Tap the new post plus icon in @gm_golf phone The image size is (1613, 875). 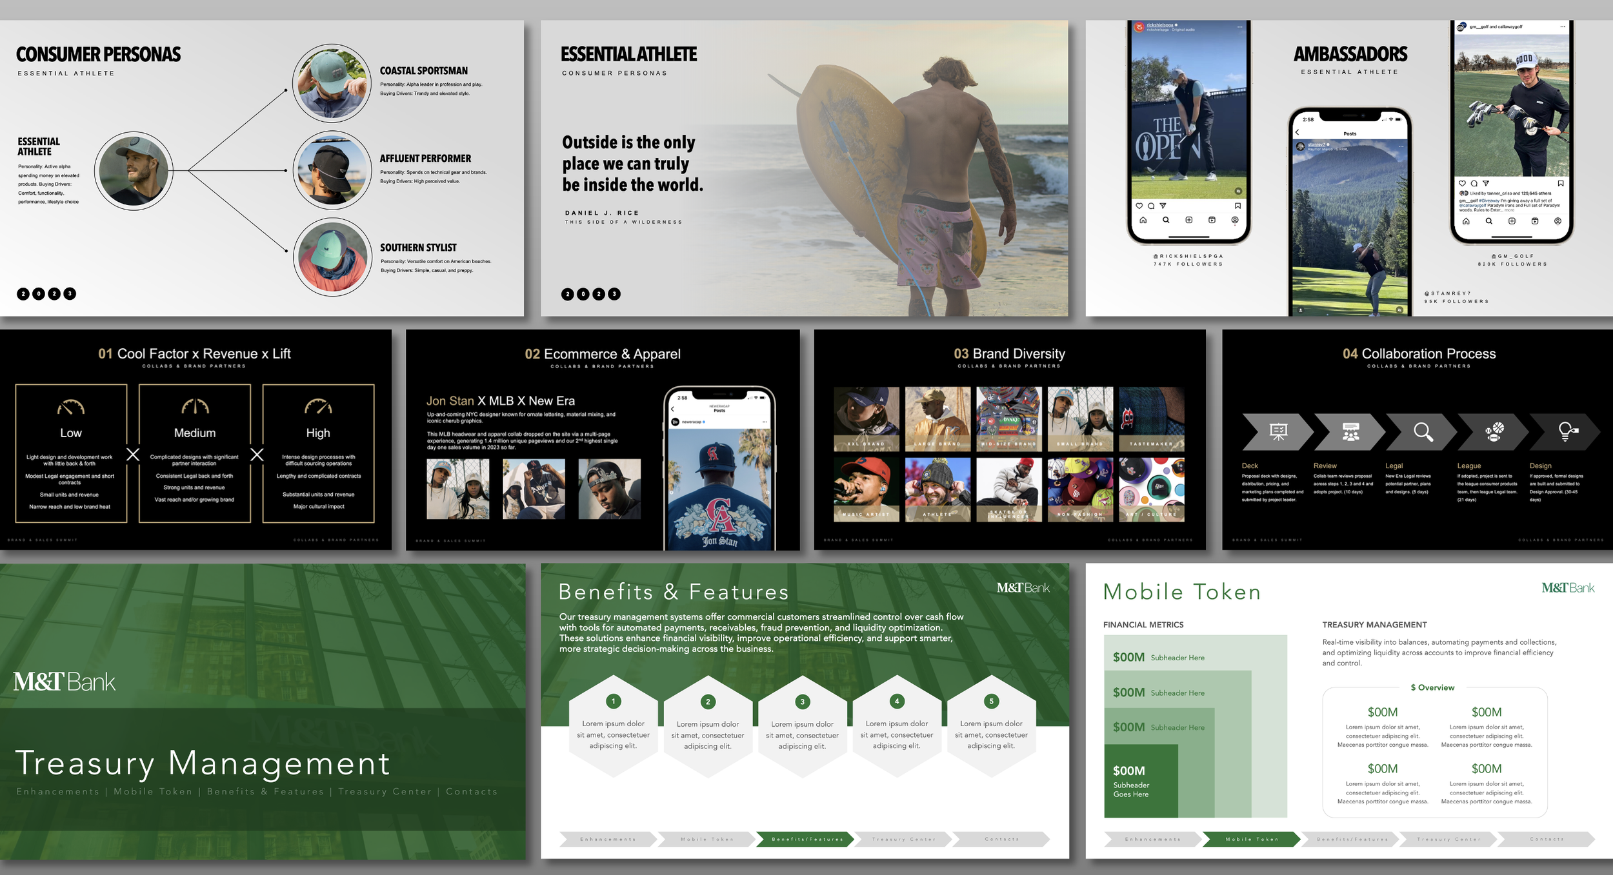(x=1512, y=221)
